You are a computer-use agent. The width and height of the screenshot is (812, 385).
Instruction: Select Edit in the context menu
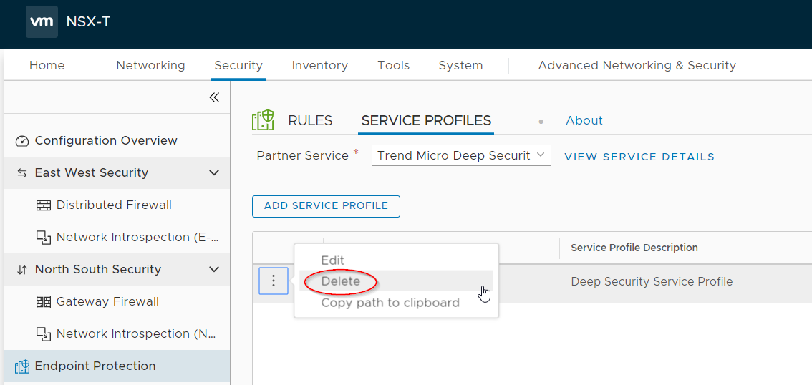pos(333,260)
